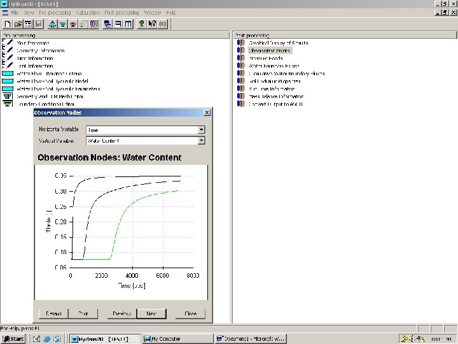Click the New project toolbar icon
This screenshot has width=458, height=344.
coord(7,24)
